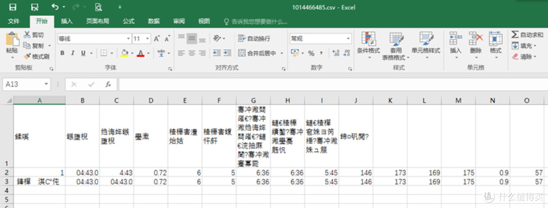Center text horizontally

tap(191, 53)
